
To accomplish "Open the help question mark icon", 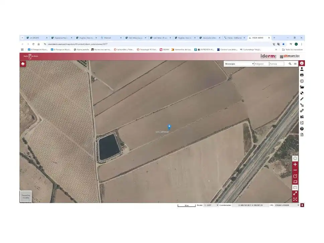I will point(302,129).
